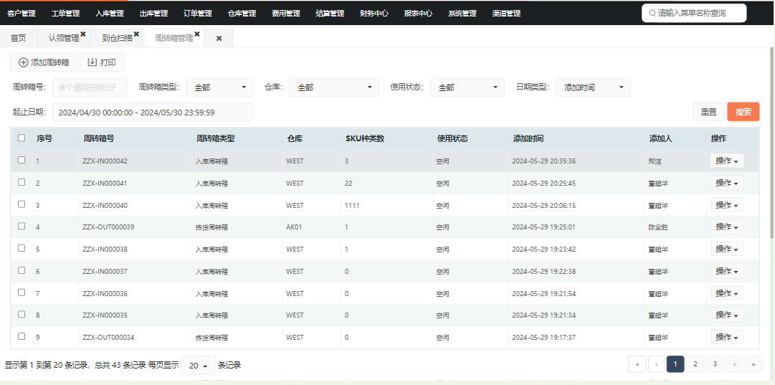Screen dimensions: 775x385
Task: Open the 客户管理 menu
Action: (x=22, y=14)
